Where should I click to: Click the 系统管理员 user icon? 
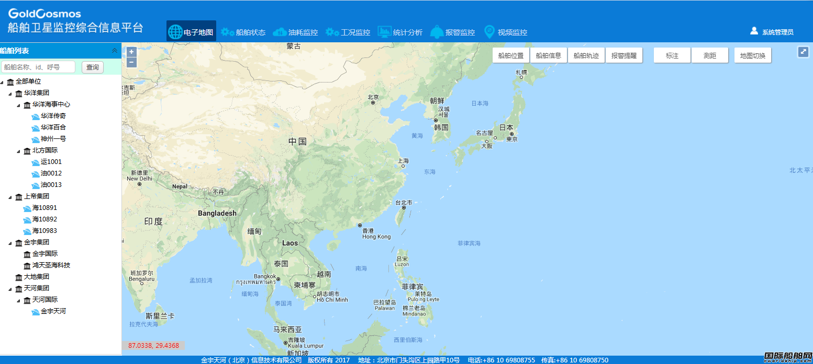coord(754,31)
